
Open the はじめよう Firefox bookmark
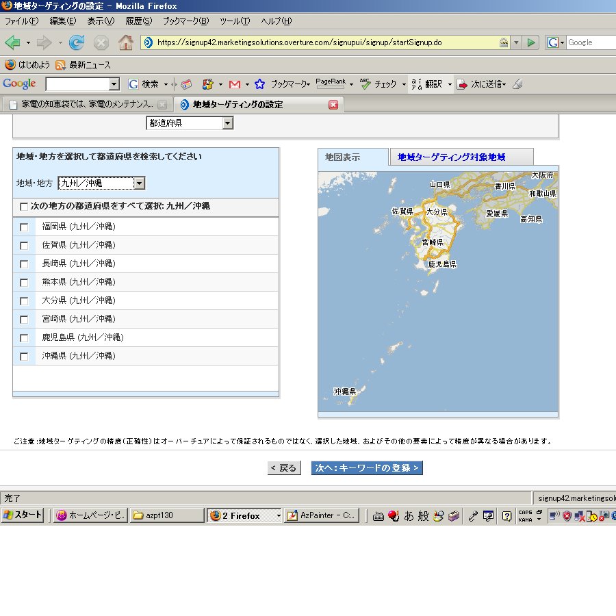click(27, 65)
